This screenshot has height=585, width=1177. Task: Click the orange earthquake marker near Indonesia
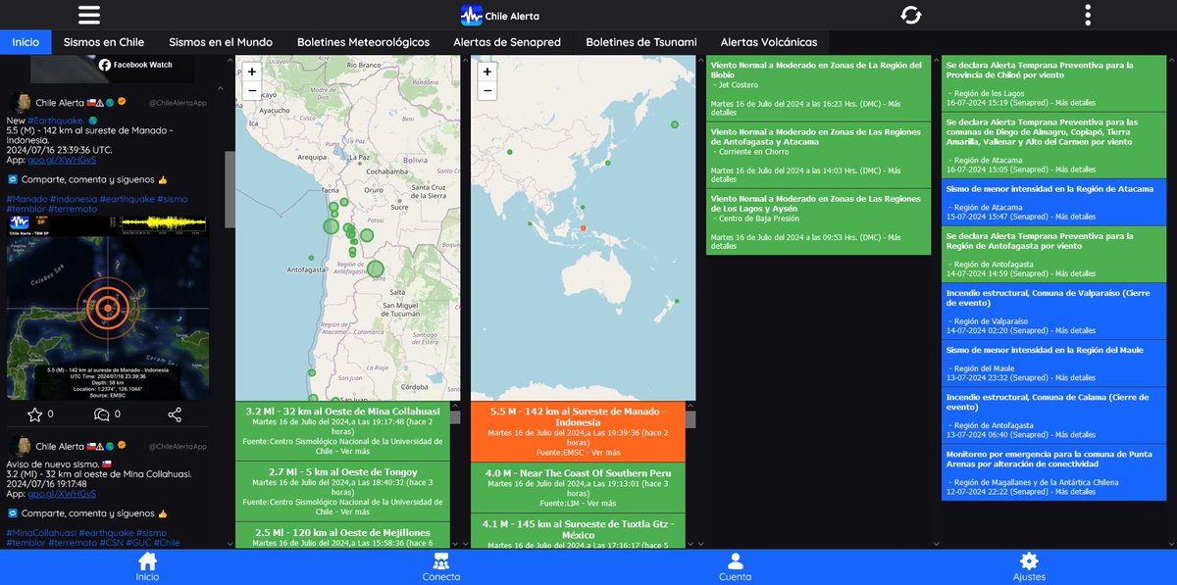583,228
